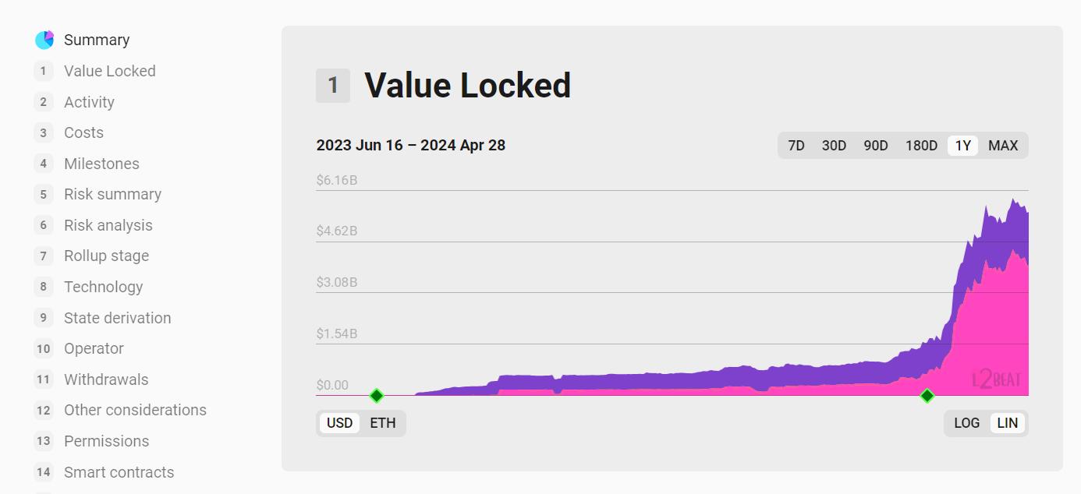Jump to the Technology section
The width and height of the screenshot is (1081, 494).
tap(104, 287)
